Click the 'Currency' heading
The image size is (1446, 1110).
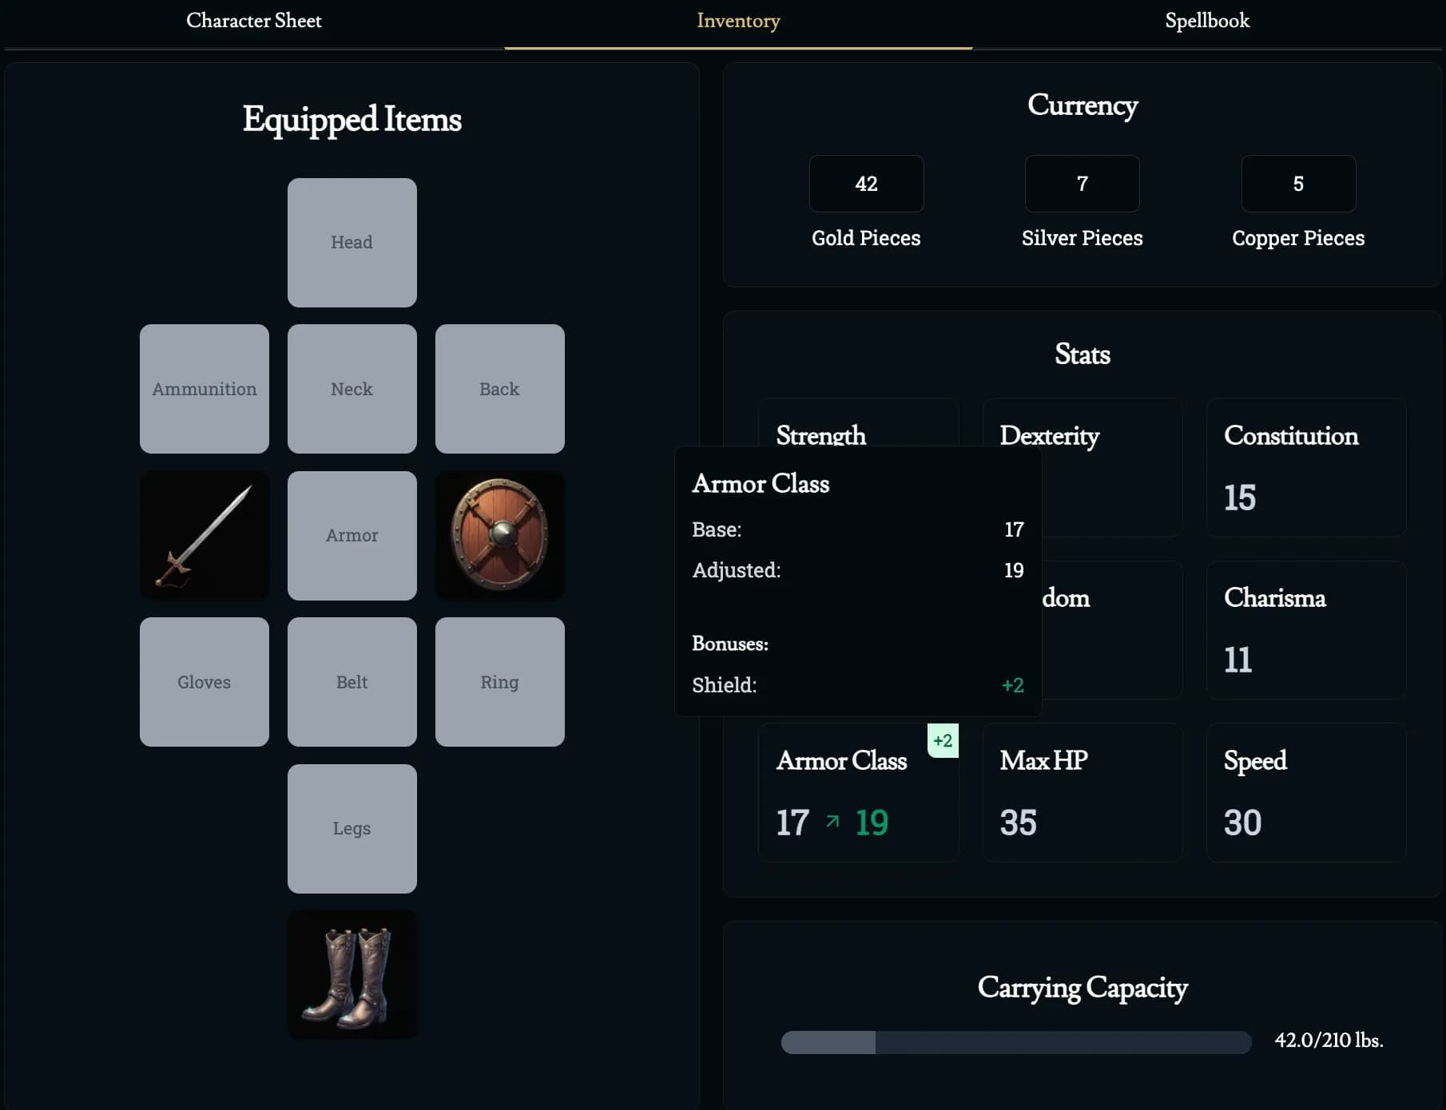pyautogui.click(x=1083, y=105)
